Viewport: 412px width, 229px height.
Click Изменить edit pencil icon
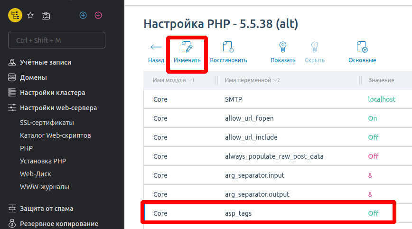pos(187,47)
